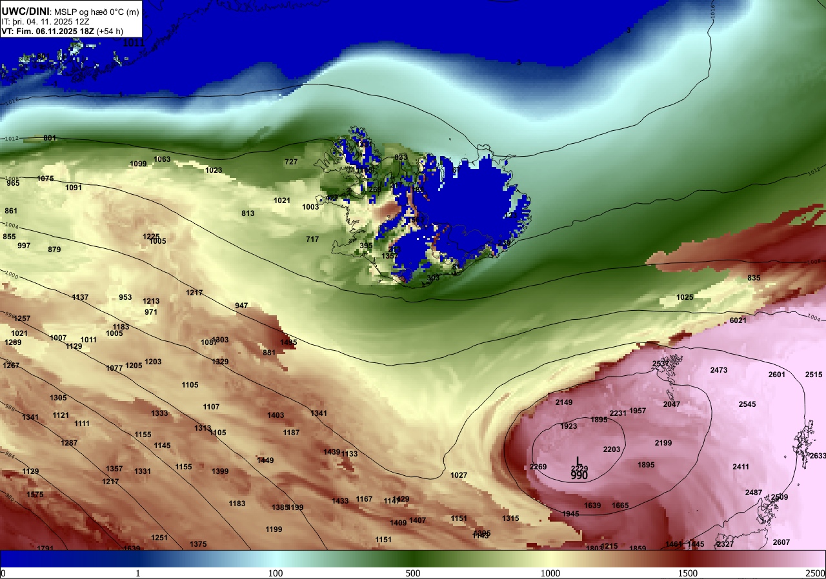
Task: Click the 2047 height value
Action: 672,404
